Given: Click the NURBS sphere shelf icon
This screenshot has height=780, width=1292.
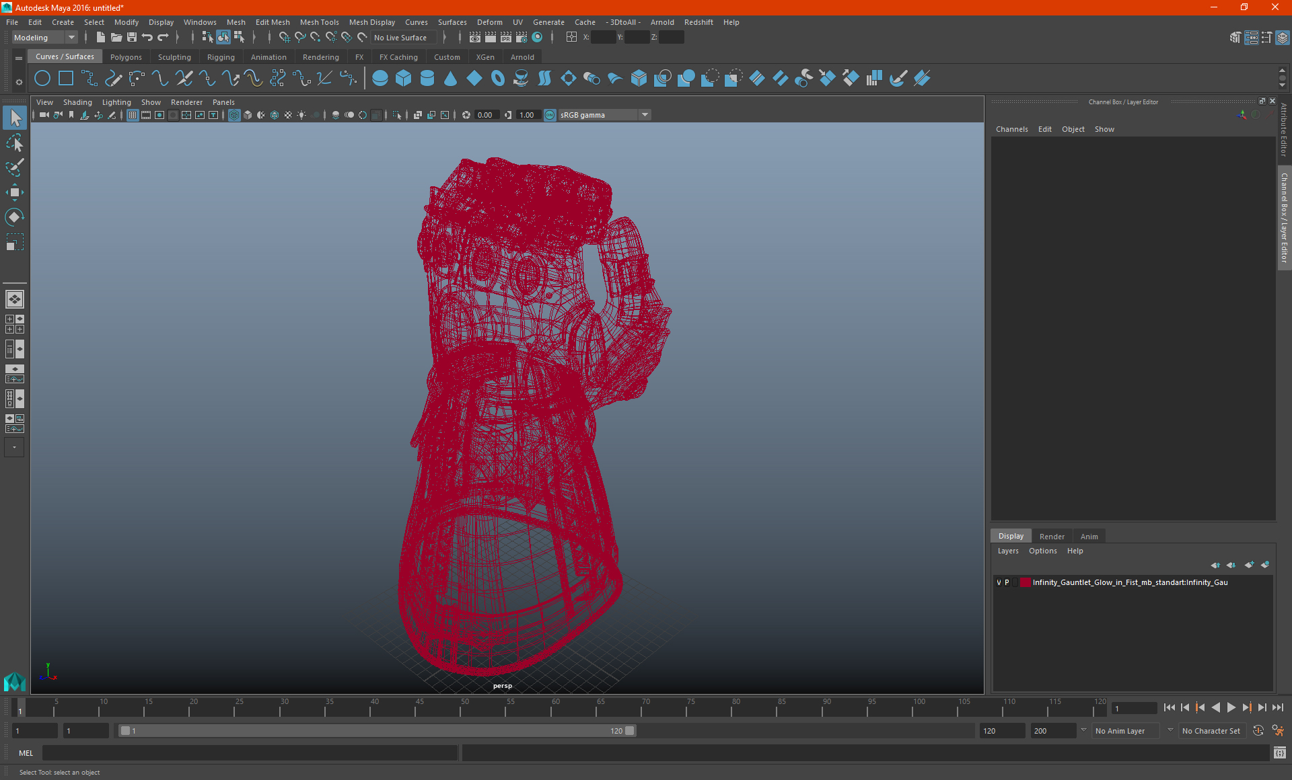Looking at the screenshot, I should (380, 79).
